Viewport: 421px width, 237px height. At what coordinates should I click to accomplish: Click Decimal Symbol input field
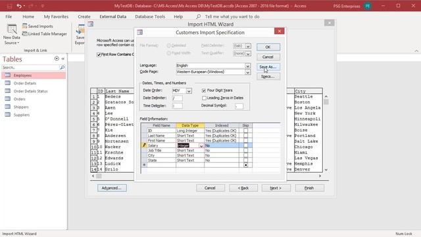(239, 106)
